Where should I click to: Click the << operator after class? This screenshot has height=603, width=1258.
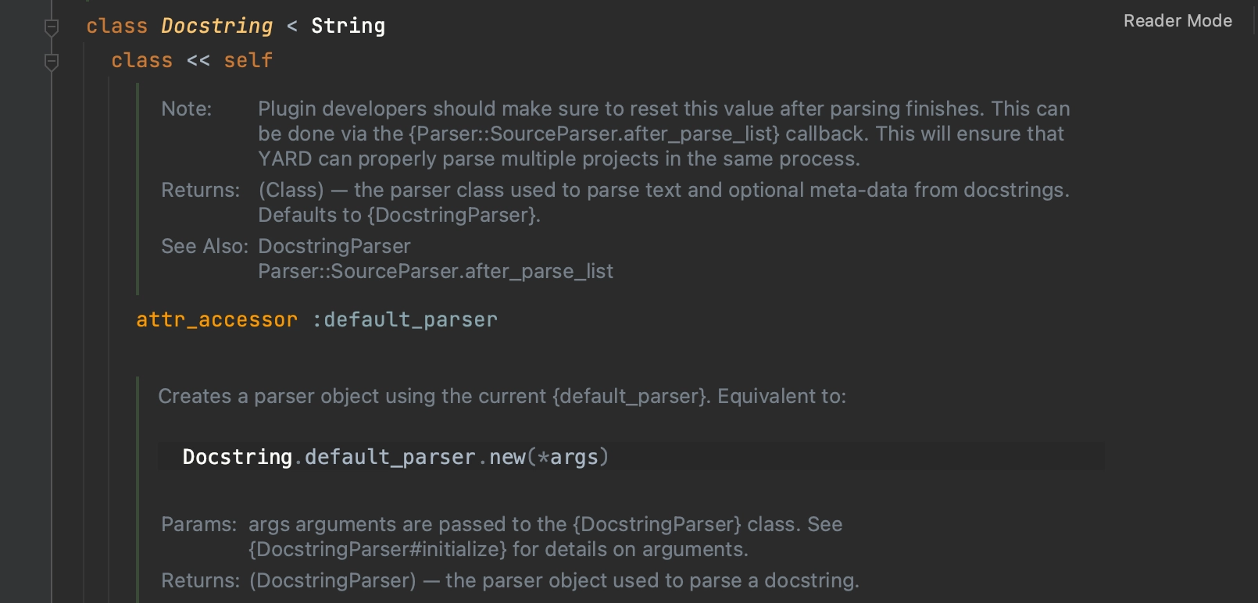(x=198, y=60)
